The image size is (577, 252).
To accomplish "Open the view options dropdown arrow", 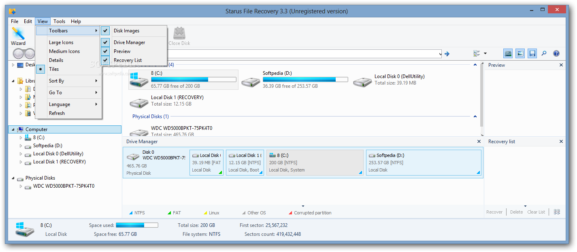I will [x=485, y=53].
